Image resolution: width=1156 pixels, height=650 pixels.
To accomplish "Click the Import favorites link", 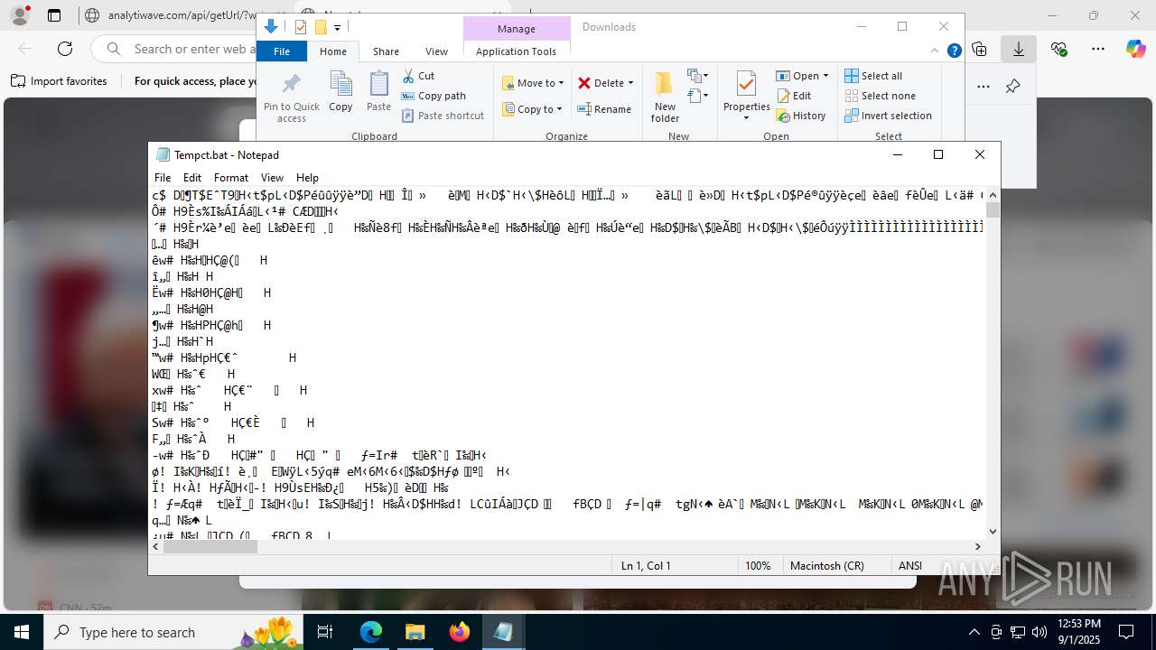I will (59, 81).
